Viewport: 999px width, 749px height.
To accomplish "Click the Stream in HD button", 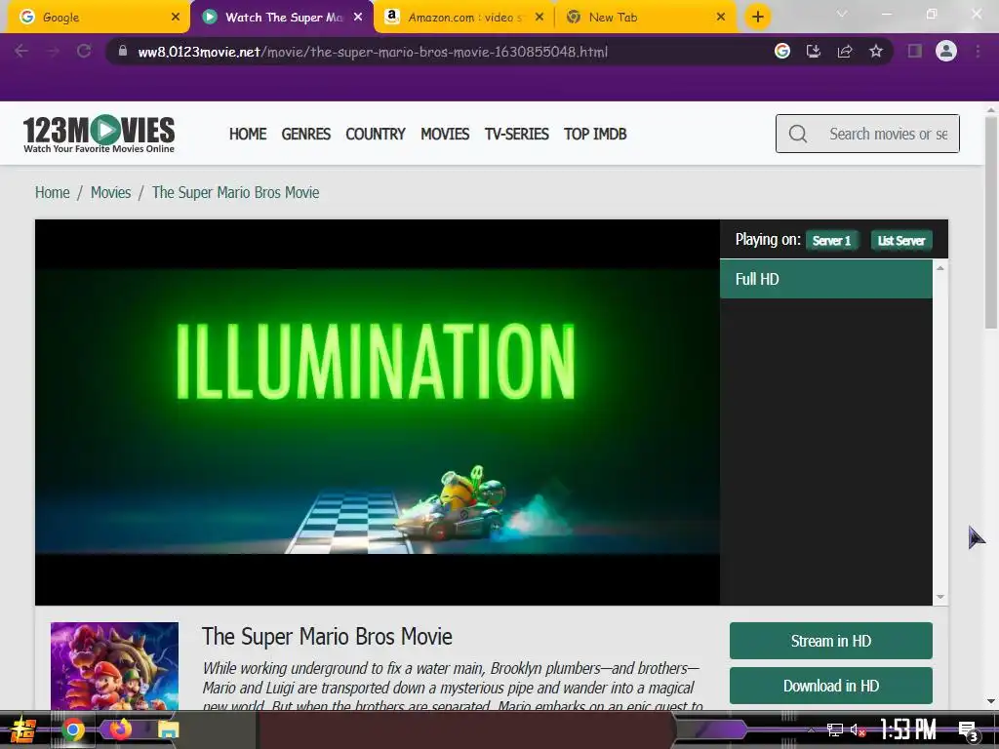I will [x=831, y=641].
